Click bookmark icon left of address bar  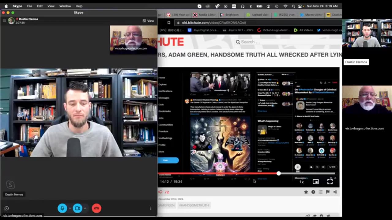click(168, 23)
